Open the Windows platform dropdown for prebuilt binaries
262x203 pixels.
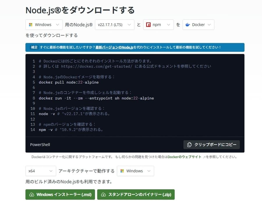(135, 171)
